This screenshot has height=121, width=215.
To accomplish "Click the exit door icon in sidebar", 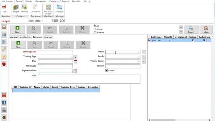I will pyautogui.click(x=4, y=117).
